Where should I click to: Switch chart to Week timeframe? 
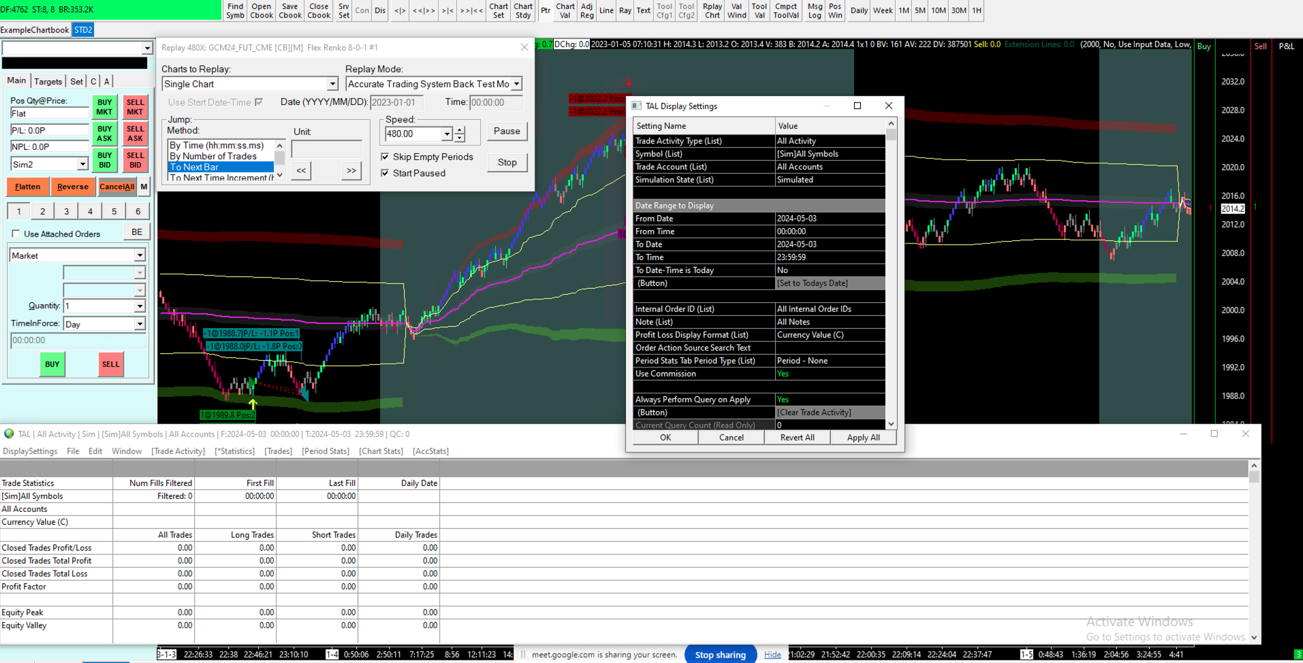883,11
